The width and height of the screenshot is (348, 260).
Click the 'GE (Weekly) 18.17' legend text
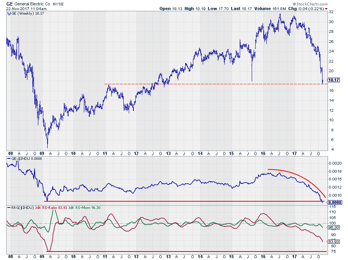click(27, 14)
